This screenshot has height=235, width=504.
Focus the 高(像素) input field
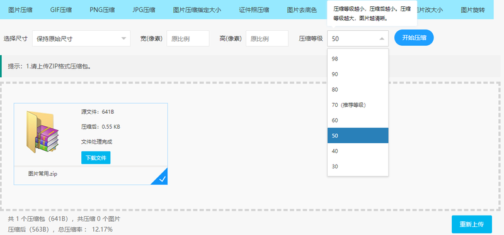click(267, 38)
